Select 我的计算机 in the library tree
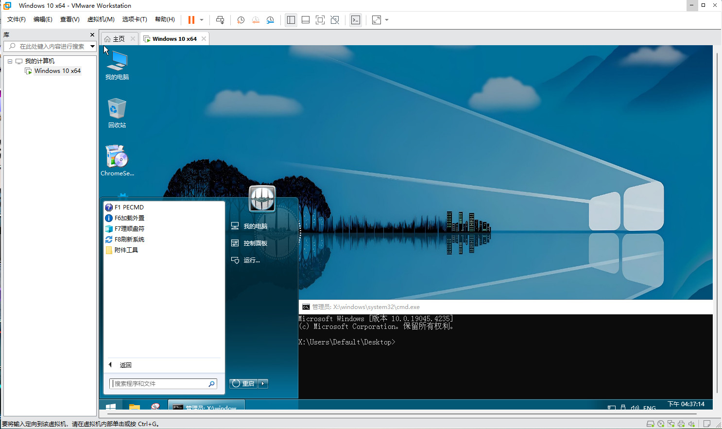This screenshot has width=722, height=429. (40, 61)
